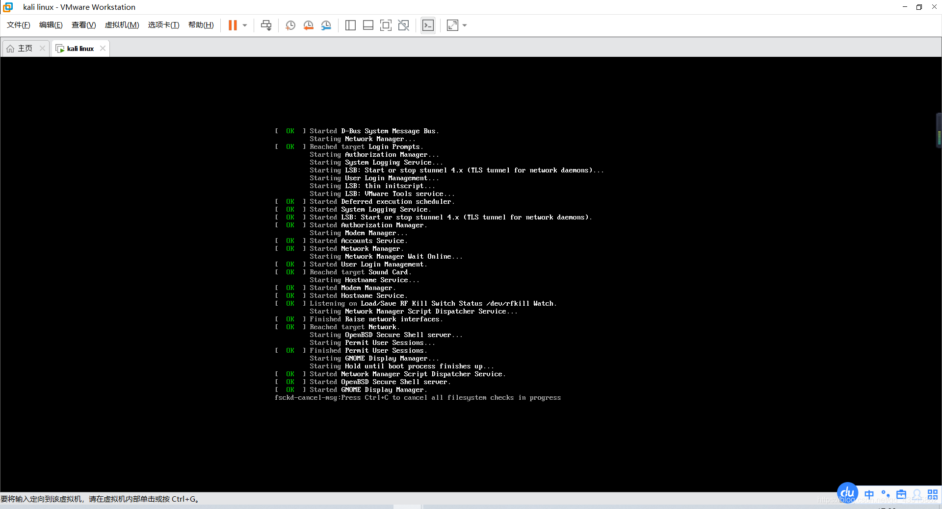Click the 'Started D-Bus System Message Bus' line
Screen dimensions: 942x509
(x=357, y=131)
